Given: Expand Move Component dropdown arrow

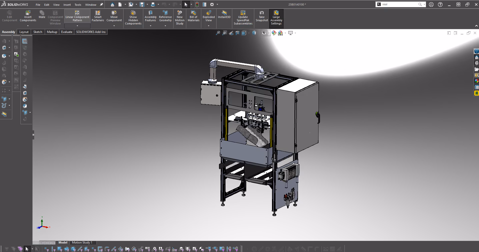Looking at the screenshot, I should [x=114, y=26].
